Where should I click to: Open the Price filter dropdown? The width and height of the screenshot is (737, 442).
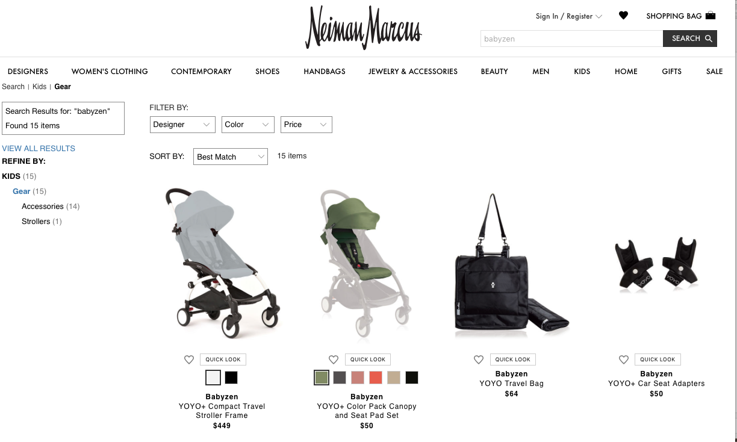[306, 125]
